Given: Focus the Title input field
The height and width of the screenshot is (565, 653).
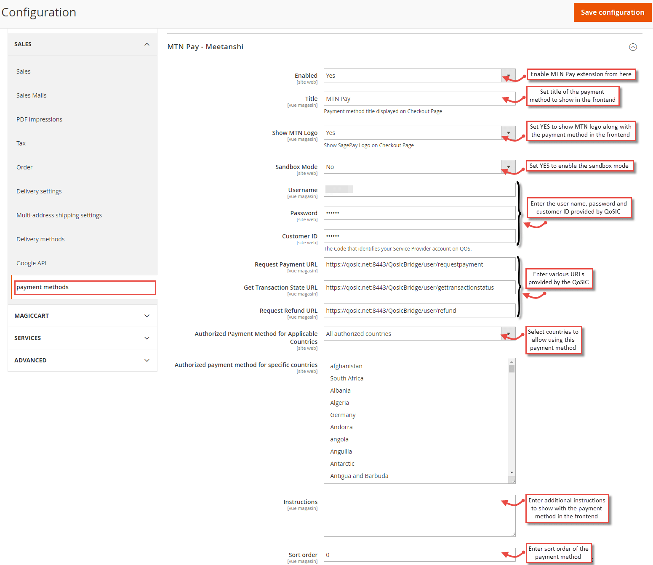Looking at the screenshot, I should tap(419, 99).
